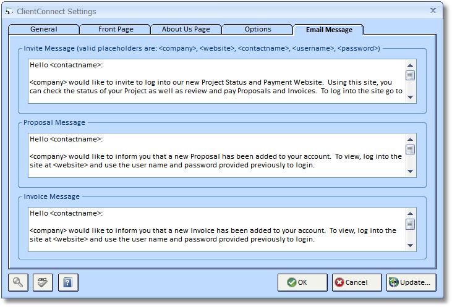
Task: Click 'Hello <contactname>:' in Invite Message
Action: 66,65
